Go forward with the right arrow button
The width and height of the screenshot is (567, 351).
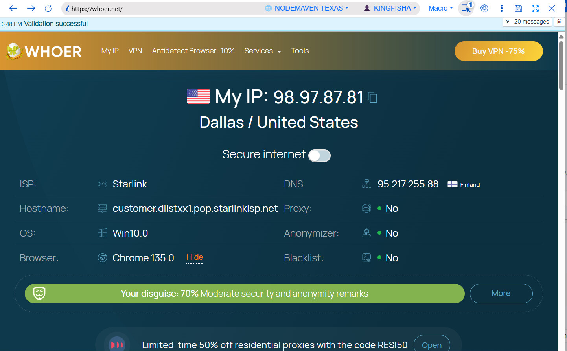pos(31,8)
